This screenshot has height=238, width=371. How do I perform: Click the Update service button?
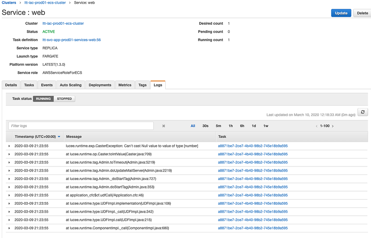(x=341, y=13)
